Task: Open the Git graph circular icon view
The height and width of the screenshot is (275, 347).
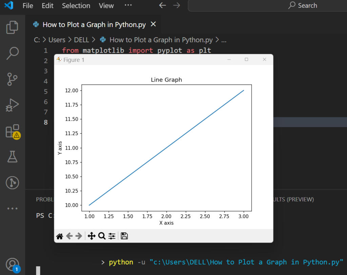Action: click(x=13, y=183)
